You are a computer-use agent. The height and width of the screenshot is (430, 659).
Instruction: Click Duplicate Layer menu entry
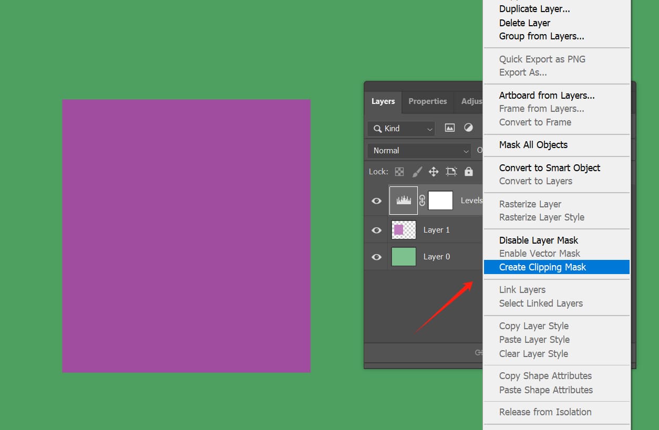pyautogui.click(x=534, y=9)
